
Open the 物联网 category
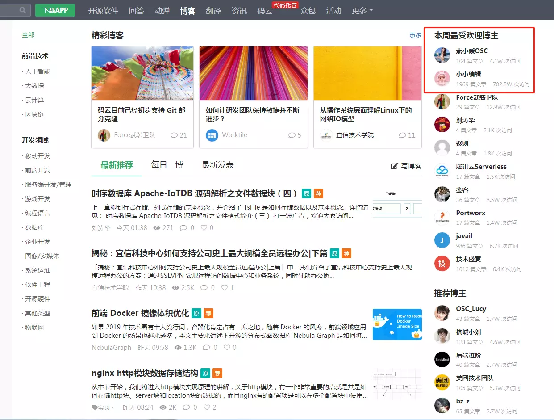(x=34, y=328)
